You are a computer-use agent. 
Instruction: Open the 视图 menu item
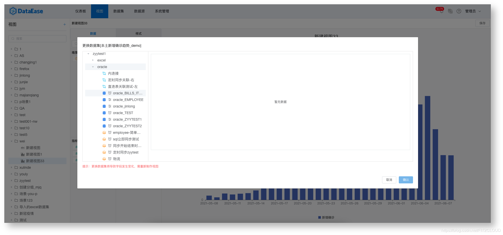point(100,11)
